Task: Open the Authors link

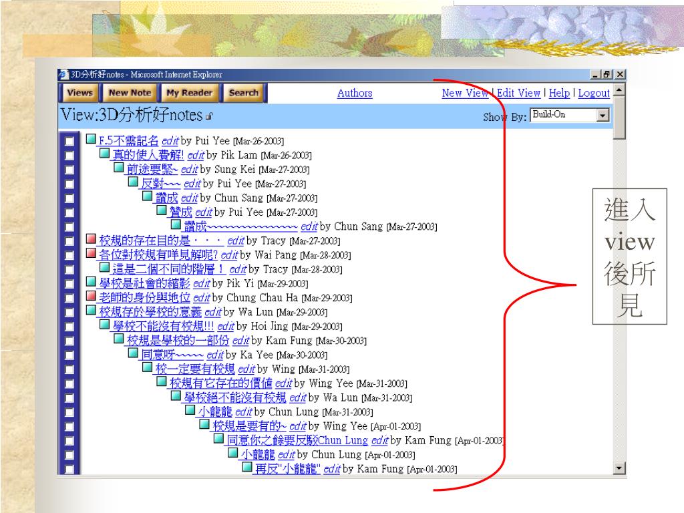Action: pos(355,93)
